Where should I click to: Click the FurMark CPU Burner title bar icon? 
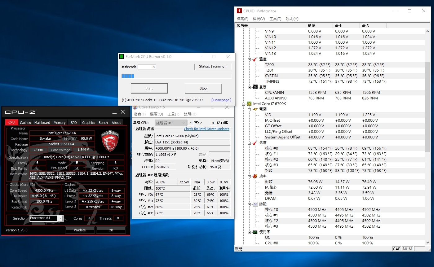pyautogui.click(x=122, y=57)
